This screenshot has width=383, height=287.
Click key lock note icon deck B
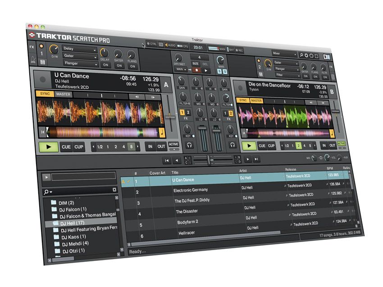point(332,134)
